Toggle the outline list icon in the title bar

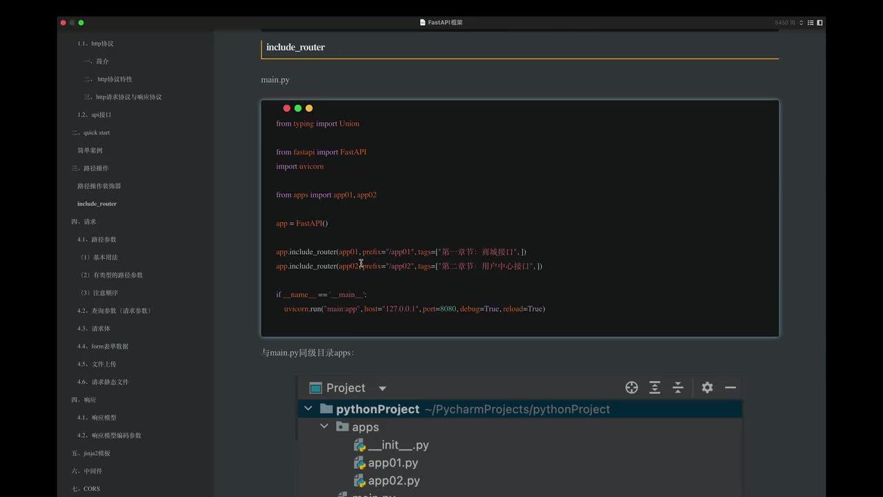811,23
